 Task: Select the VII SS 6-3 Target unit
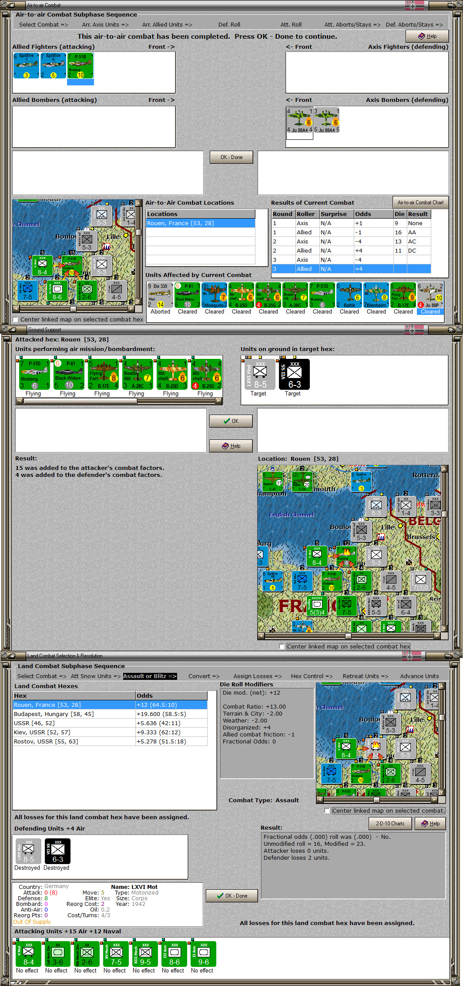click(294, 374)
